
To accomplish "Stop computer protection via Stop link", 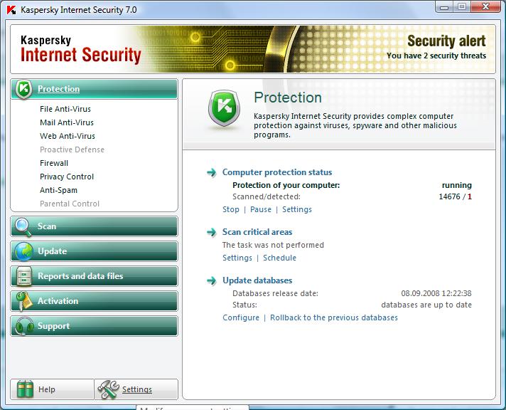I will click(x=231, y=209).
